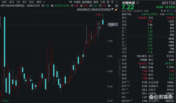Click the 2024/09/27-2024/12/31 date range link

94,9
